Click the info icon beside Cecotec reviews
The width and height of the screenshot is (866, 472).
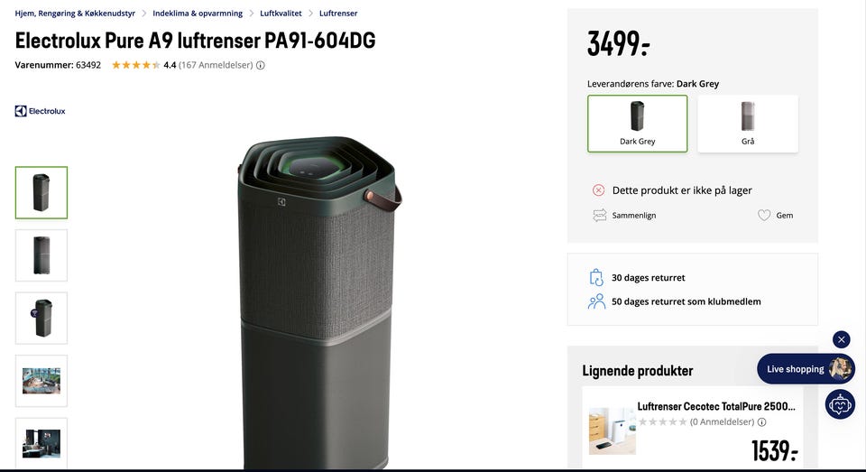(x=761, y=422)
